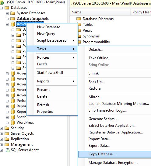Viewport: 151px width, 166px height.
Task: Select Mirror... in Tasks submenu
Action: (x=115, y=97)
